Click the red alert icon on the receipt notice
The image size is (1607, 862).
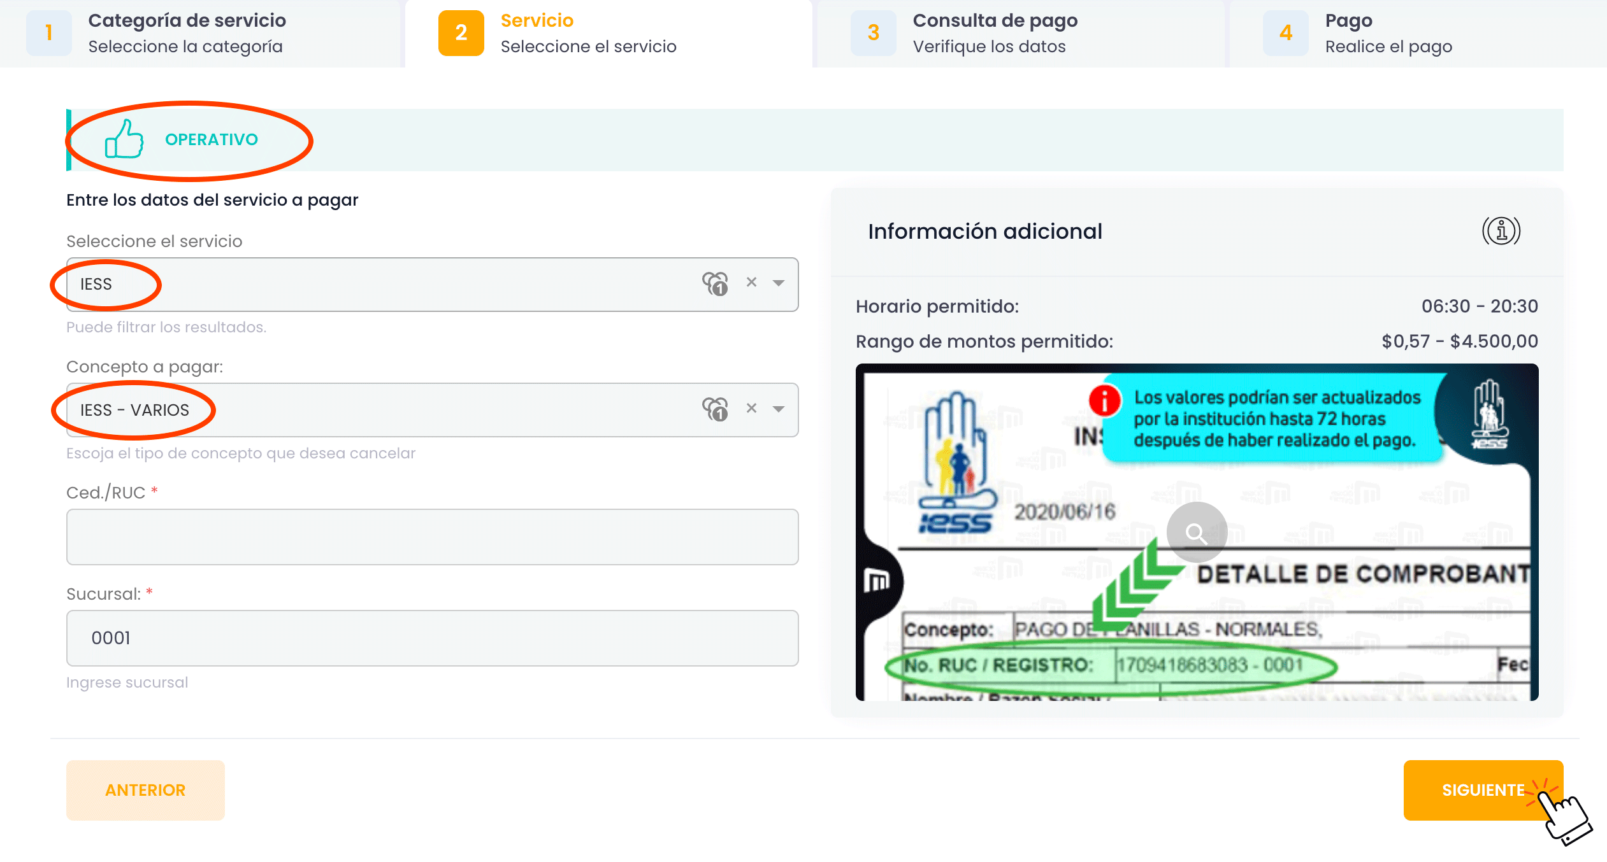1104,400
